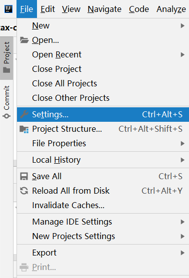Open the Commit tool window tab
This screenshot has height=278, width=189.
tap(6, 102)
